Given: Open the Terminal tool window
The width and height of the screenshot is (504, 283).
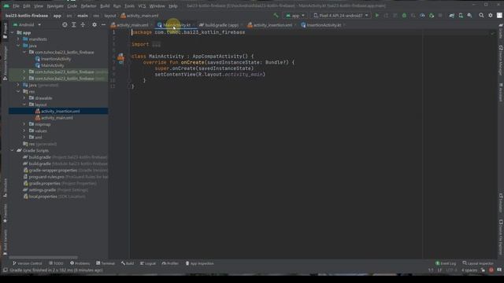Looking at the screenshot, I should pyautogui.click(x=106, y=263).
